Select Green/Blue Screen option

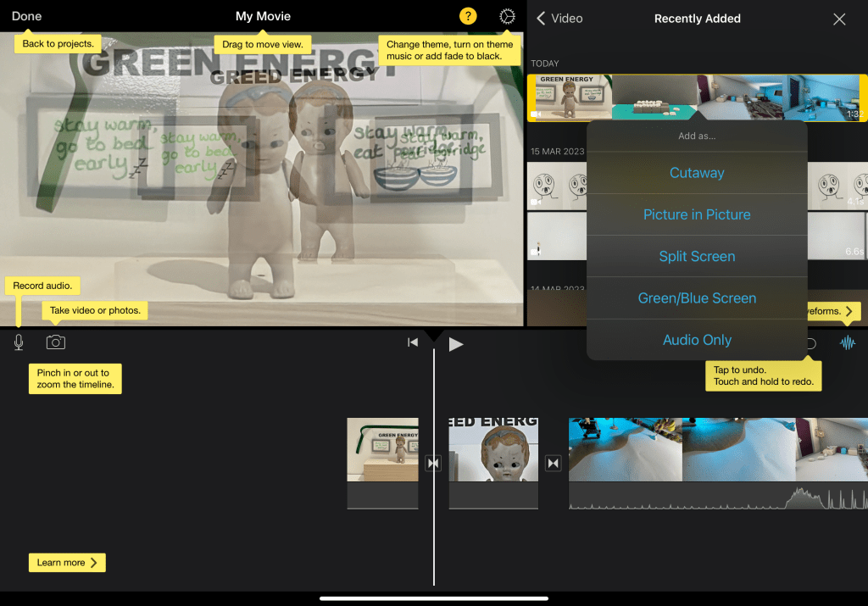pyautogui.click(x=697, y=298)
